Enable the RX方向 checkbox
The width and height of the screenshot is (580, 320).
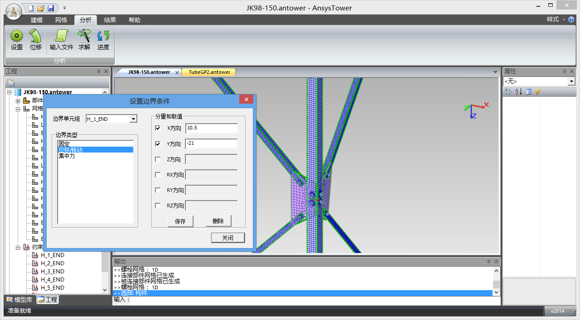(158, 175)
